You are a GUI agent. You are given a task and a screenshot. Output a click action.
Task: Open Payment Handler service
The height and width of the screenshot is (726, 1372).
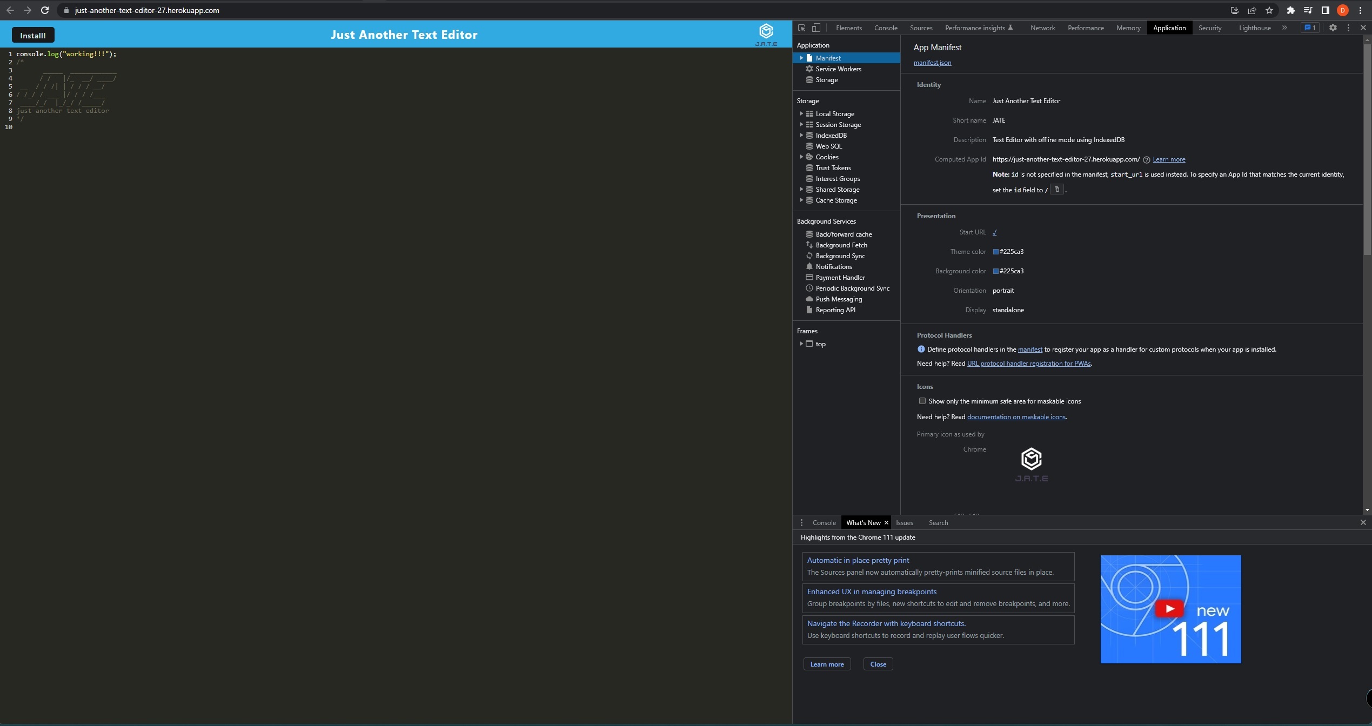tap(840, 278)
